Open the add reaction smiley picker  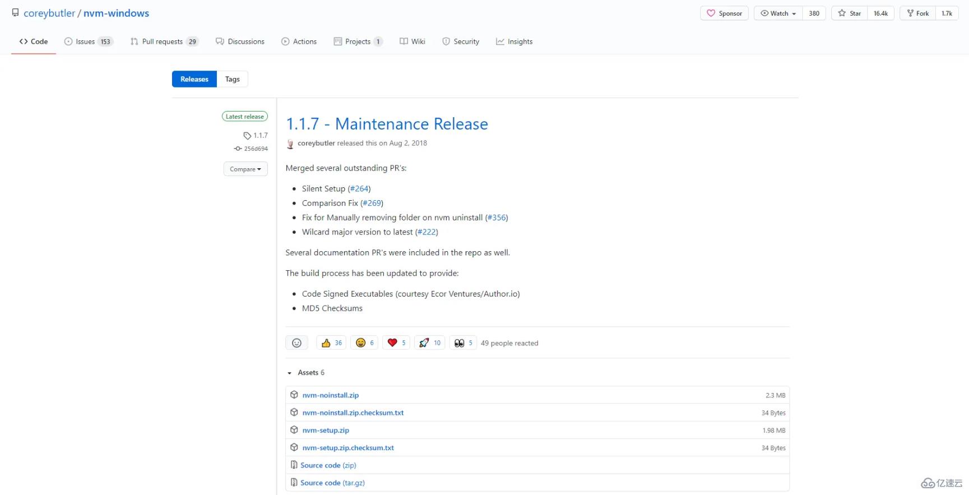(x=297, y=343)
